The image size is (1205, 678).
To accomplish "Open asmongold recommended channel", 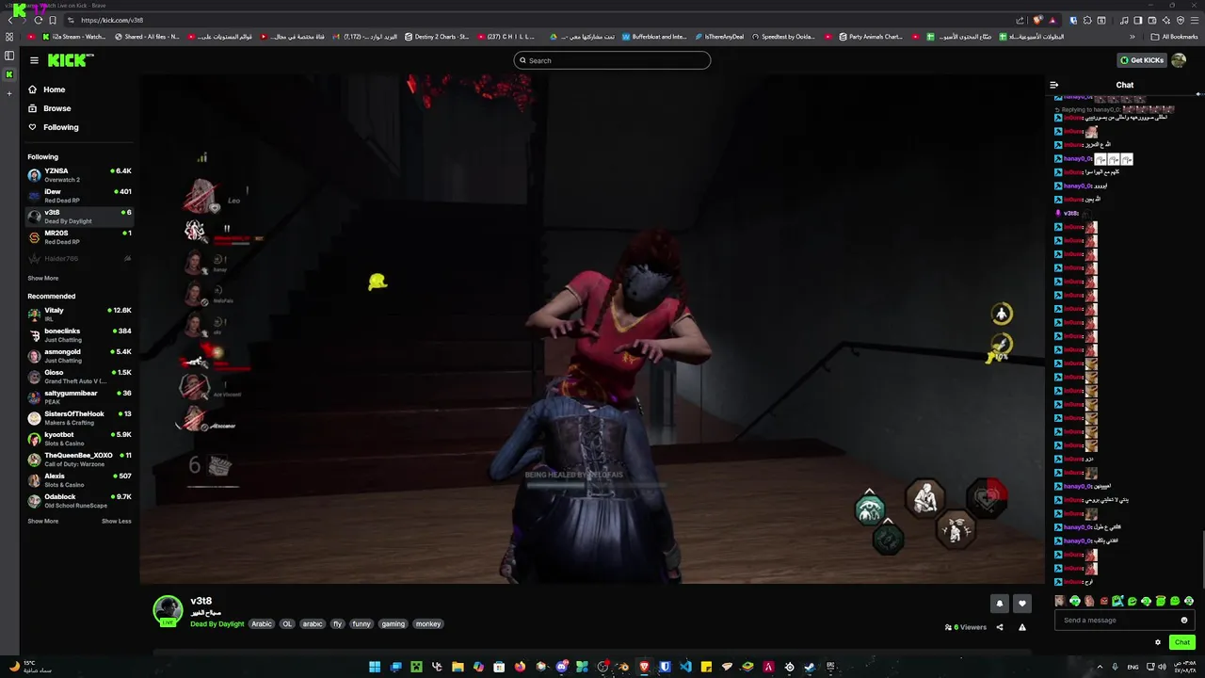I will tap(79, 356).
